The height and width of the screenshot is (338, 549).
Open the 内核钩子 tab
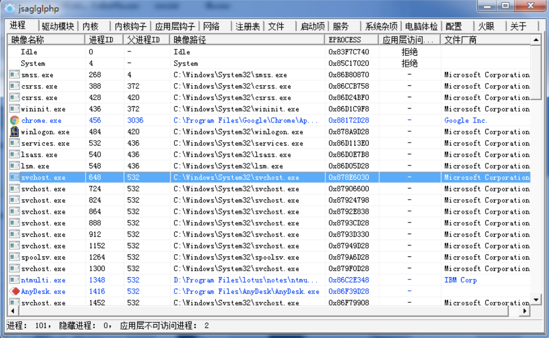pos(130,26)
